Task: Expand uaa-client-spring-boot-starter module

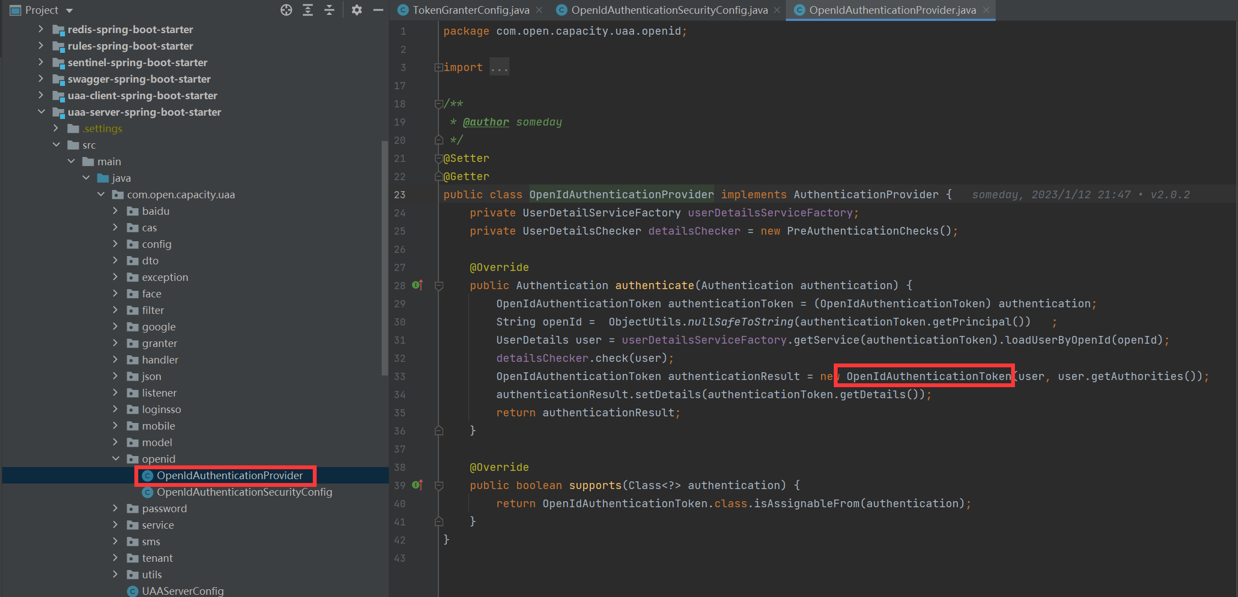Action: (41, 95)
